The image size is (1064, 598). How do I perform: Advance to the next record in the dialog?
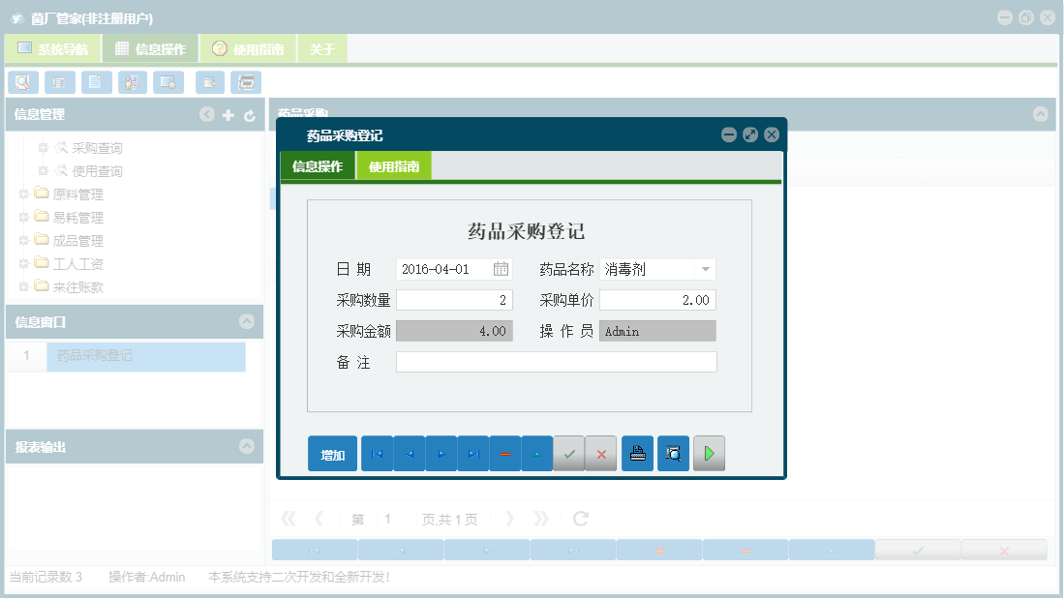[441, 453]
